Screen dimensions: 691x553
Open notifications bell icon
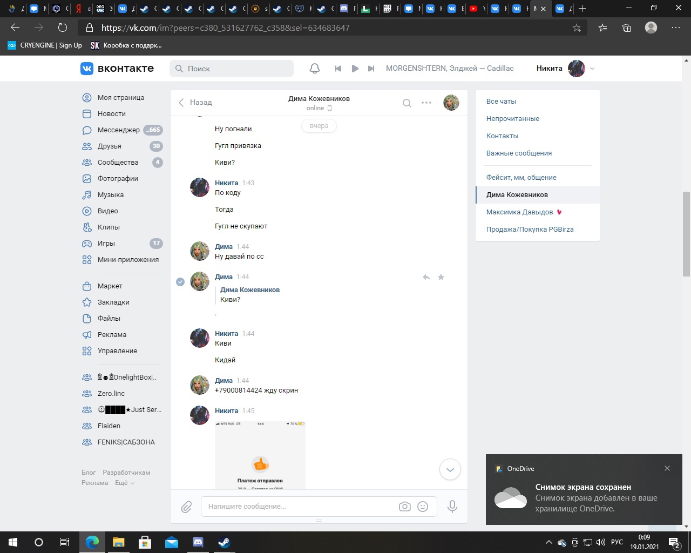pyautogui.click(x=315, y=69)
